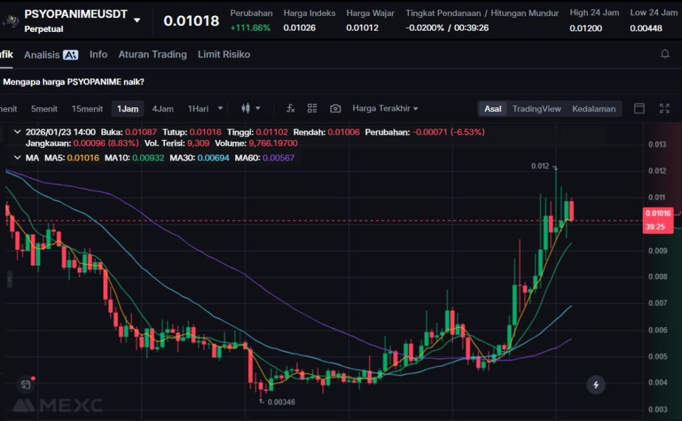Open the indicators (fx) menu
This screenshot has width=682, height=421.
[x=290, y=109]
